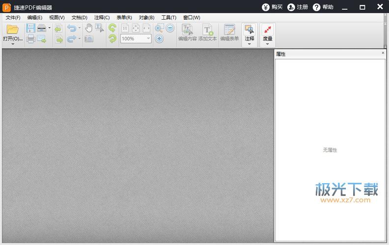Click the Save floppy disk icon

pyautogui.click(x=30, y=28)
